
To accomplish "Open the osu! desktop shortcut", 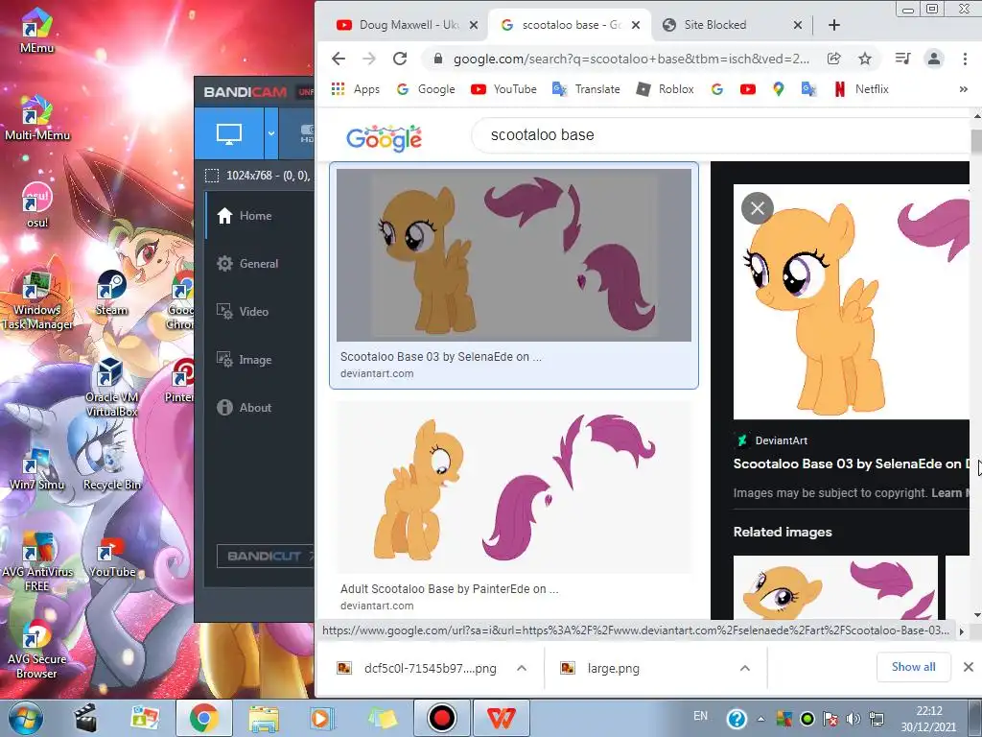I will tap(37, 205).
